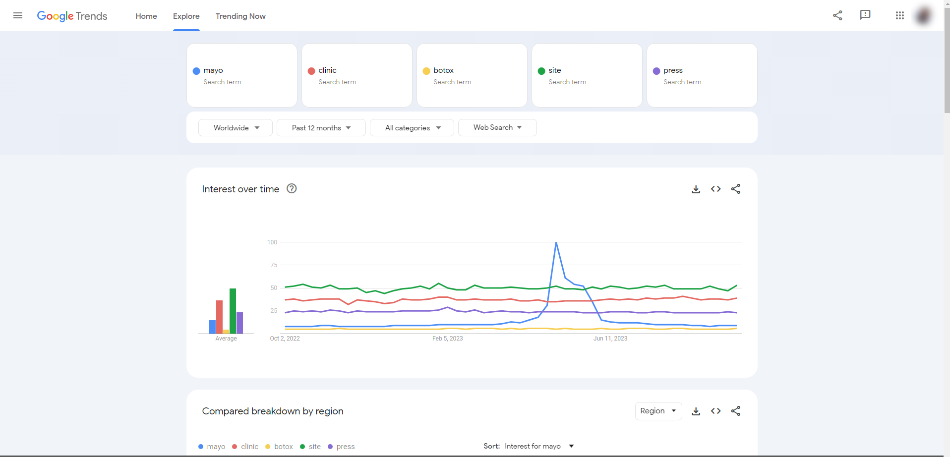Share the region breakdown chart
The image size is (950, 457).
[x=736, y=411]
